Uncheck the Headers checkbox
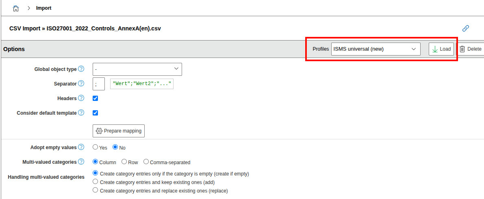Screen dimensions: 484x199 click(x=95, y=98)
